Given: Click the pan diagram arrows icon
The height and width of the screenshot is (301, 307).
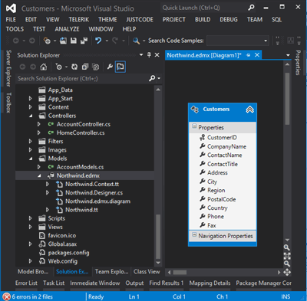Looking at the screenshot, I should pos(287,272).
